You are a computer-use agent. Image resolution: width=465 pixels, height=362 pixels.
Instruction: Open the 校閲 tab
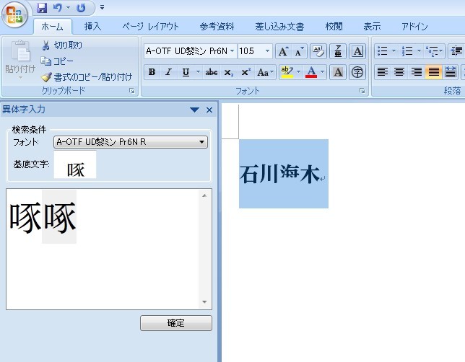pos(334,27)
